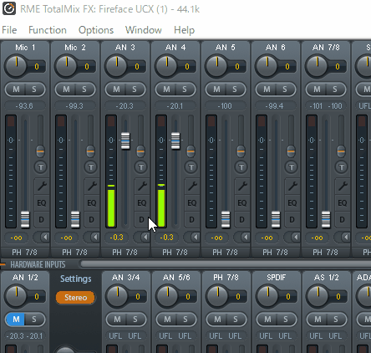This screenshot has width=371, height=353.
Task: Unmute the AN 1/2 output channel
Action: (16, 320)
